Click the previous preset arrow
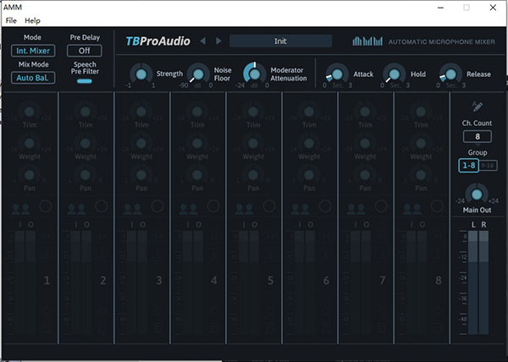Image resolution: width=508 pixels, height=362 pixels. coord(203,41)
